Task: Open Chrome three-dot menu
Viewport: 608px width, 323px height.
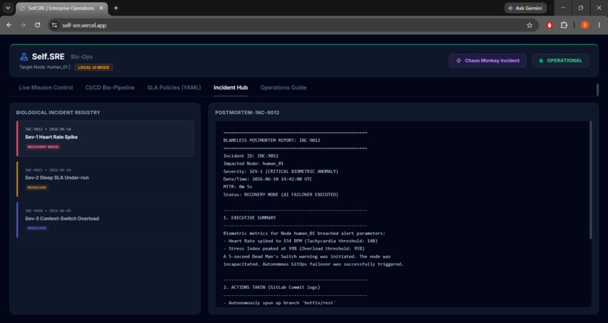Action: 599,25
